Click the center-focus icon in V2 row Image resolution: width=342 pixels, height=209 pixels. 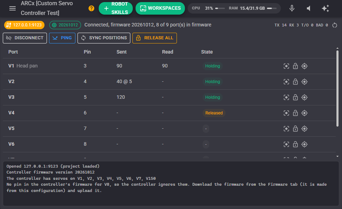(286, 82)
